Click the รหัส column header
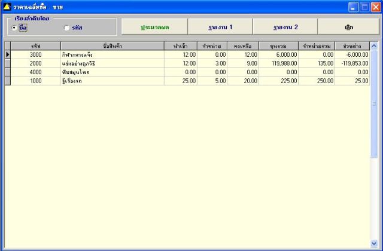 tap(36, 46)
